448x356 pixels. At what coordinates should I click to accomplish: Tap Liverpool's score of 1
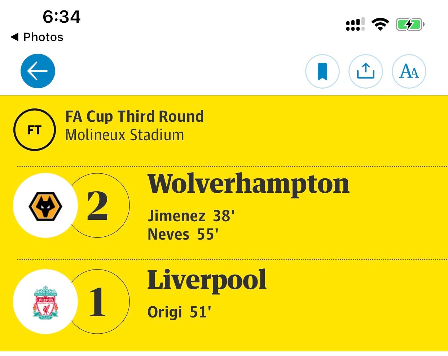(x=97, y=302)
